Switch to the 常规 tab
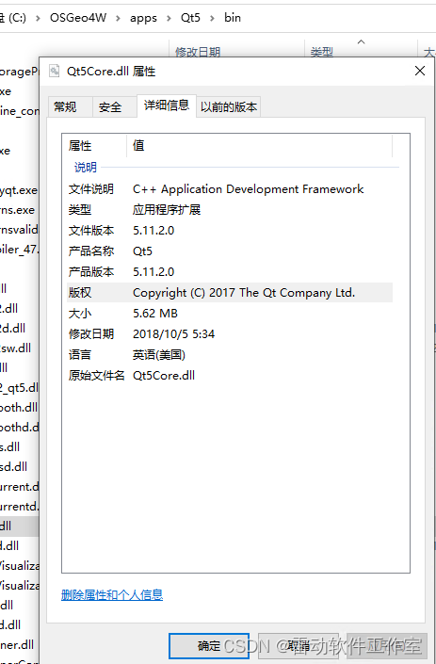Viewport: 436px width, 664px height. pyautogui.click(x=70, y=106)
